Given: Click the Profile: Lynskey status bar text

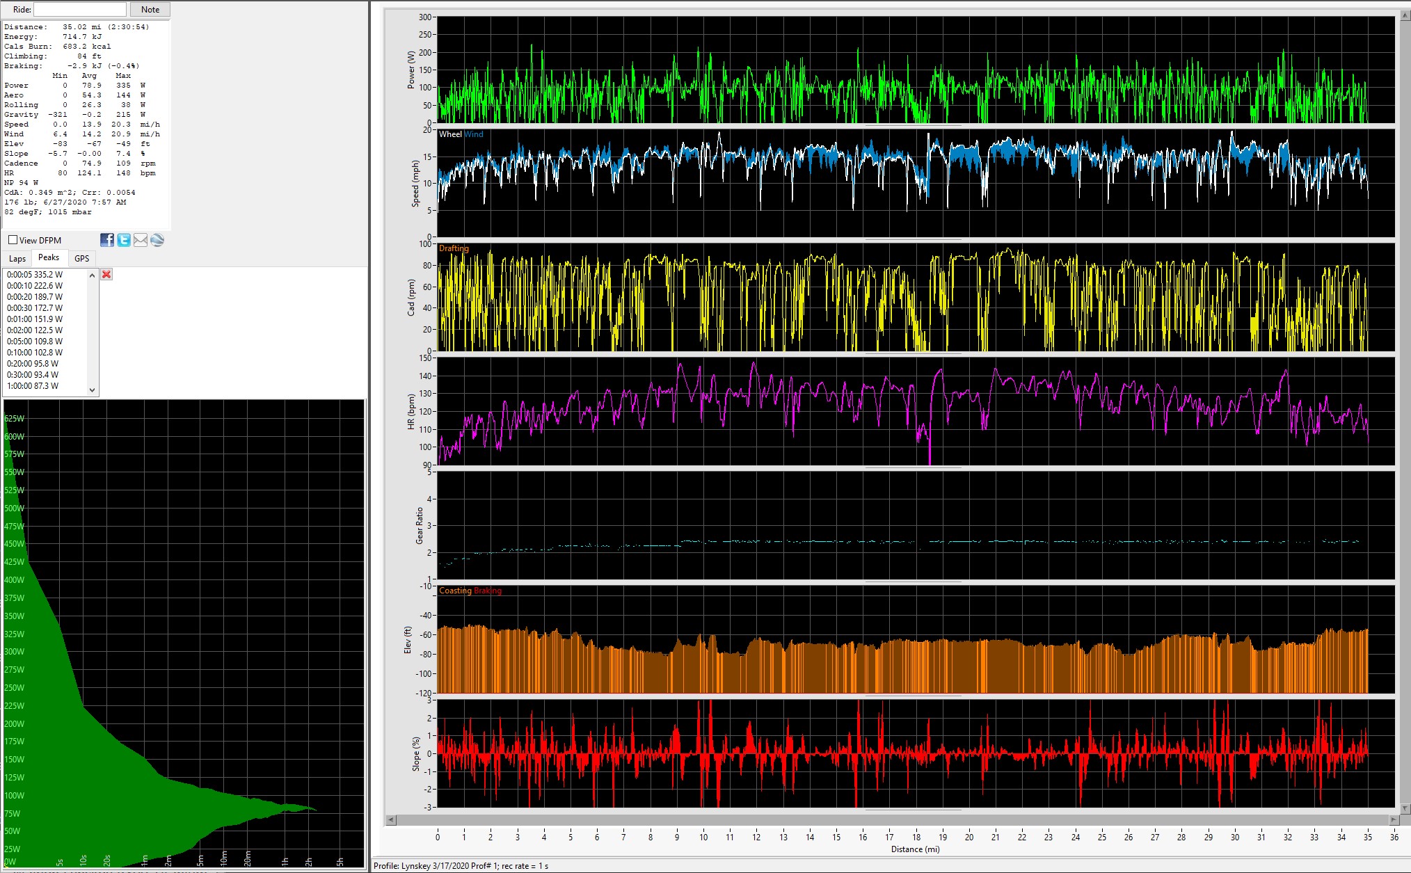Looking at the screenshot, I should point(461,866).
